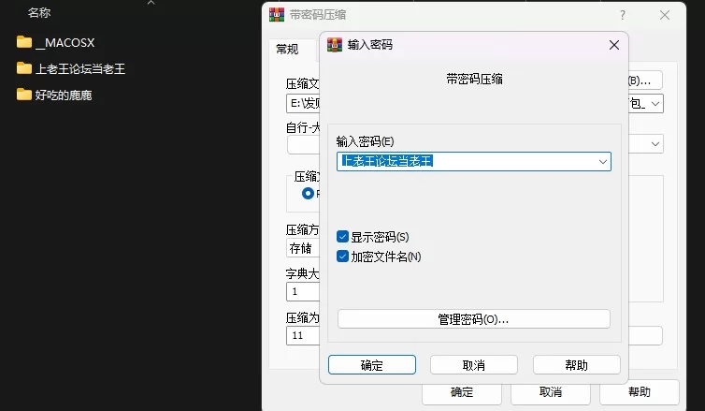Select the 好吃的鹿鹿 folder icon
705x411 pixels.
click(x=24, y=95)
